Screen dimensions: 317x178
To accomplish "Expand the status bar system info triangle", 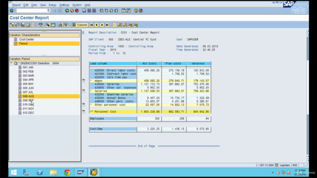I will coord(257,165).
